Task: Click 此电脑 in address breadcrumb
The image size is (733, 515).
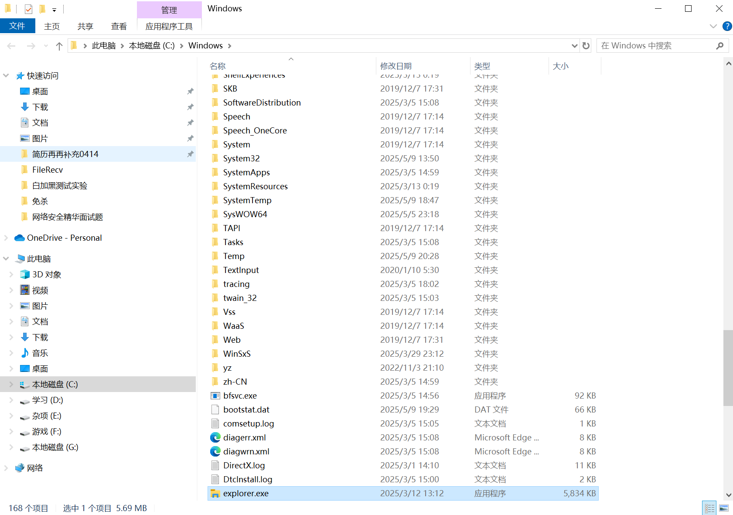Action: tap(104, 46)
